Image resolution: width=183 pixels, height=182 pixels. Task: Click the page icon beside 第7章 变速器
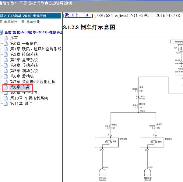click(5, 82)
